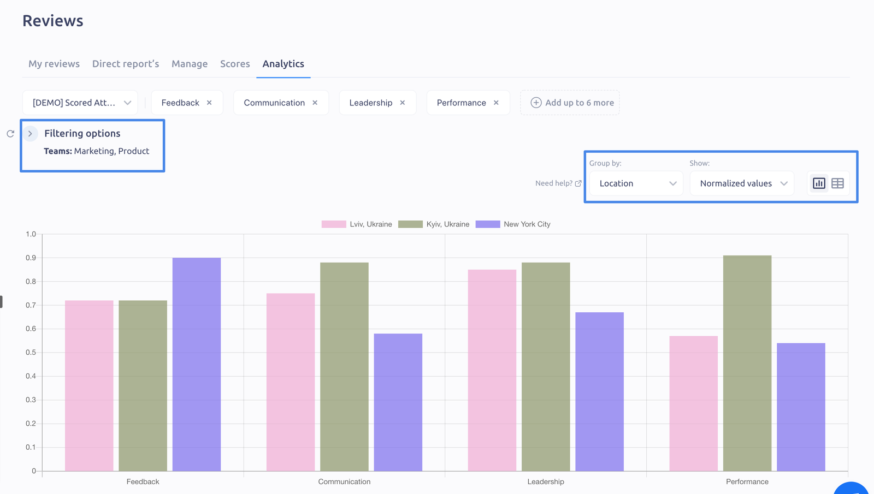The width and height of the screenshot is (874, 494).
Task: Remove the Communication attribute chip
Action: click(x=315, y=103)
